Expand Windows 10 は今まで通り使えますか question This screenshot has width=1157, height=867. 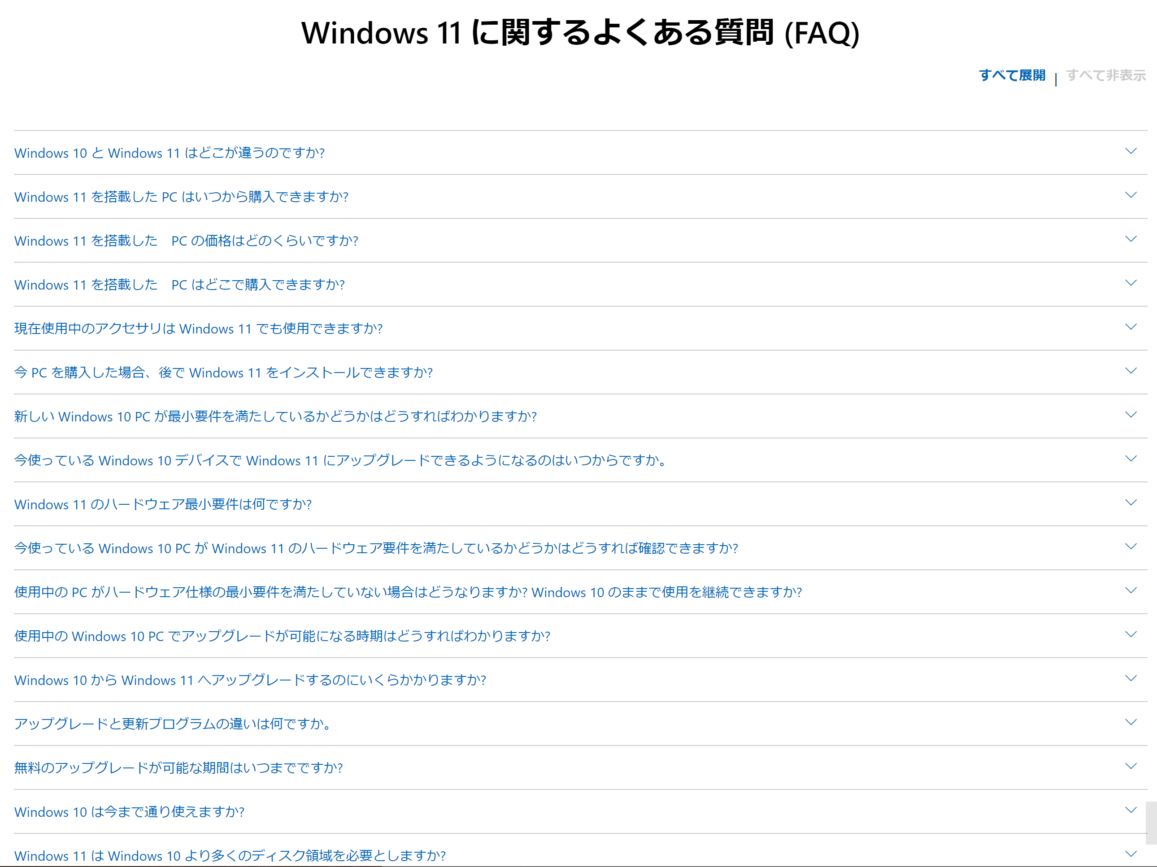coord(129,811)
